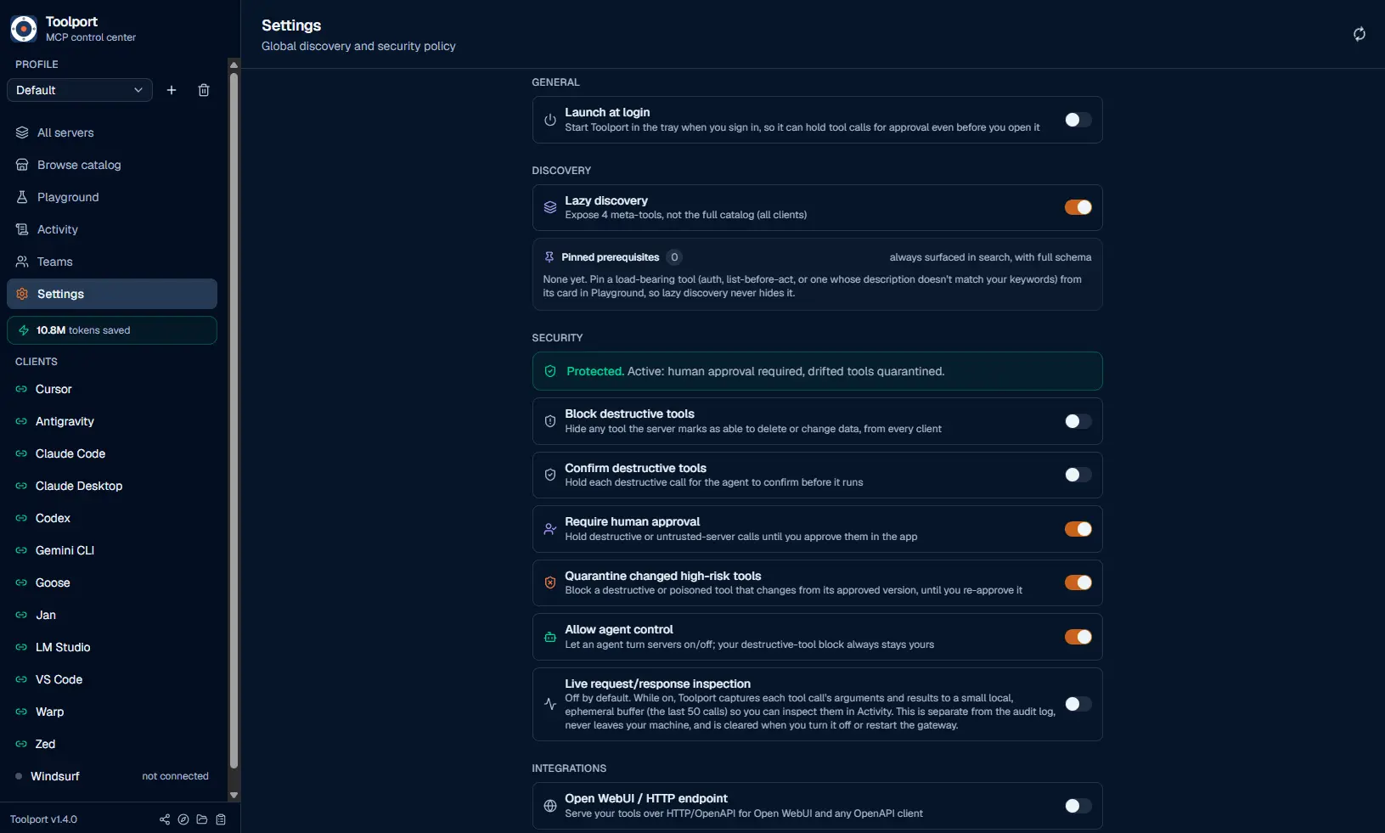This screenshot has height=833, width=1385.
Task: Click Toolport v1.4.0 version label
Action: coord(43,819)
